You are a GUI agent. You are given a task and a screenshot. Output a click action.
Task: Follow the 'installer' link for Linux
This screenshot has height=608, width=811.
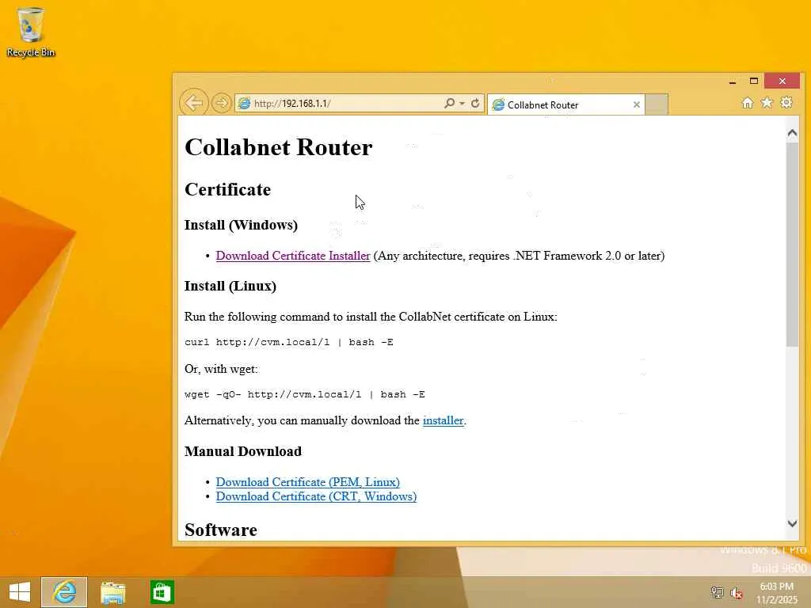tap(443, 420)
